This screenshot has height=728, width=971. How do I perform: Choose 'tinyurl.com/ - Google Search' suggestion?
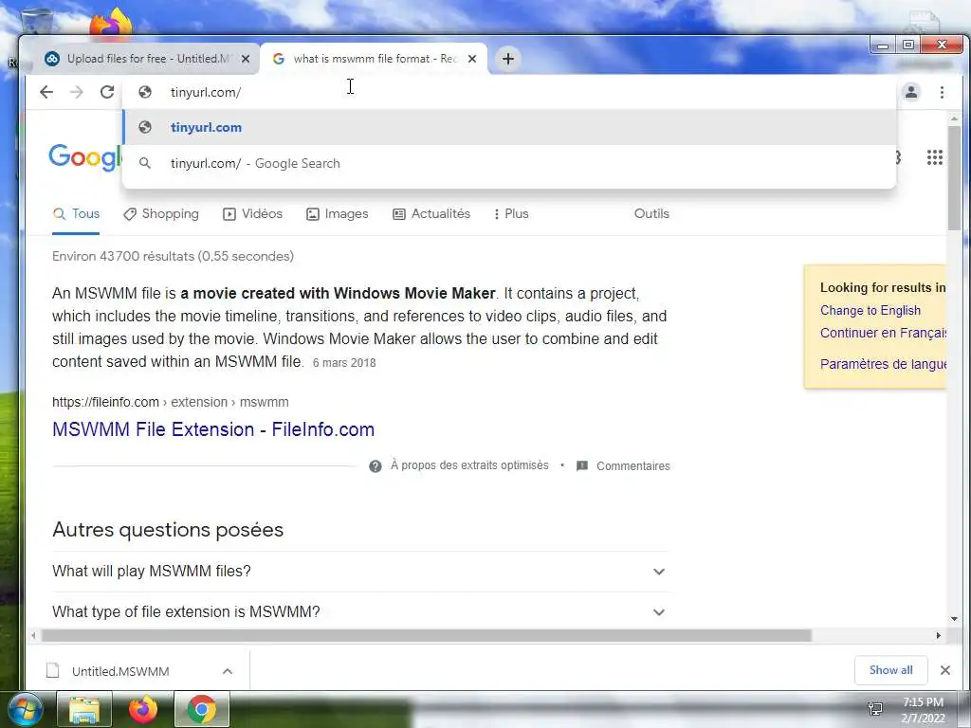(x=509, y=163)
